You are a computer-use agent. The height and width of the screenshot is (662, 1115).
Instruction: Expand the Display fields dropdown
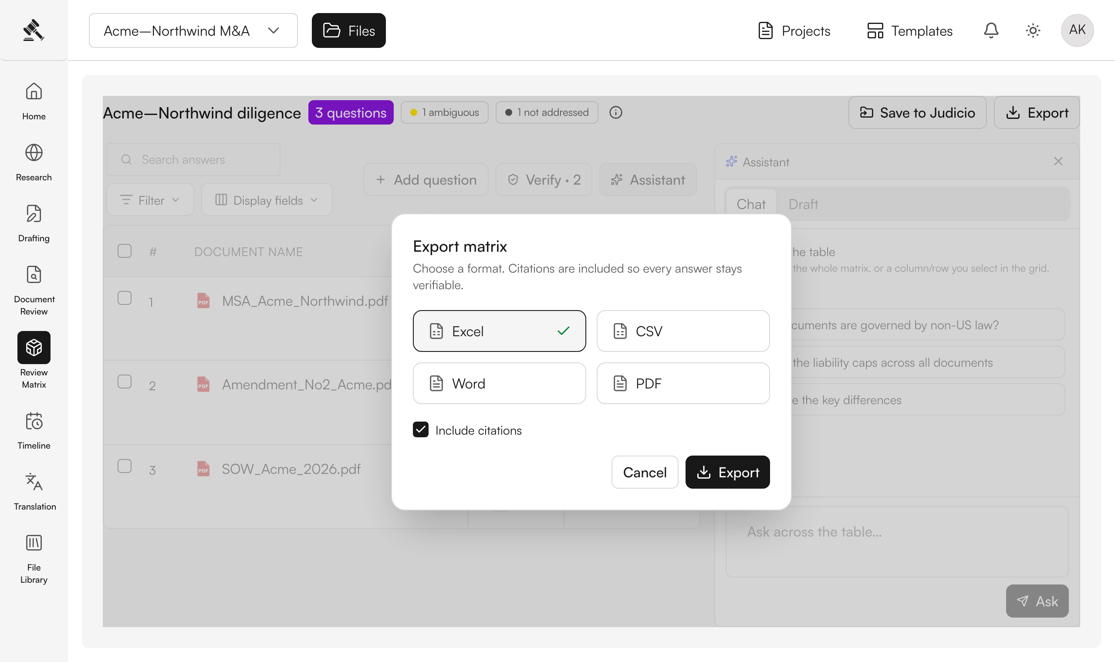[x=267, y=200]
